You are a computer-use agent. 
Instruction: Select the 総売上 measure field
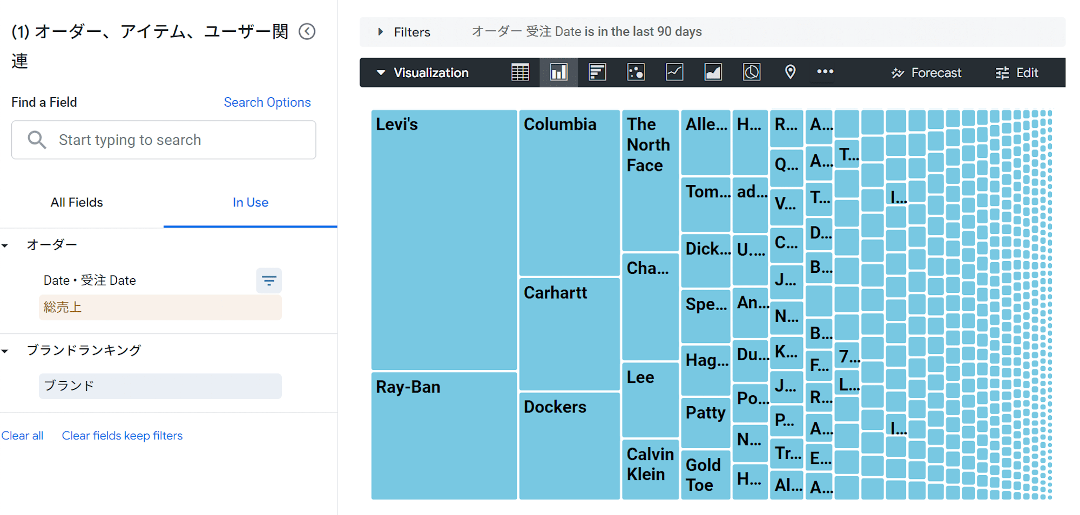160,307
